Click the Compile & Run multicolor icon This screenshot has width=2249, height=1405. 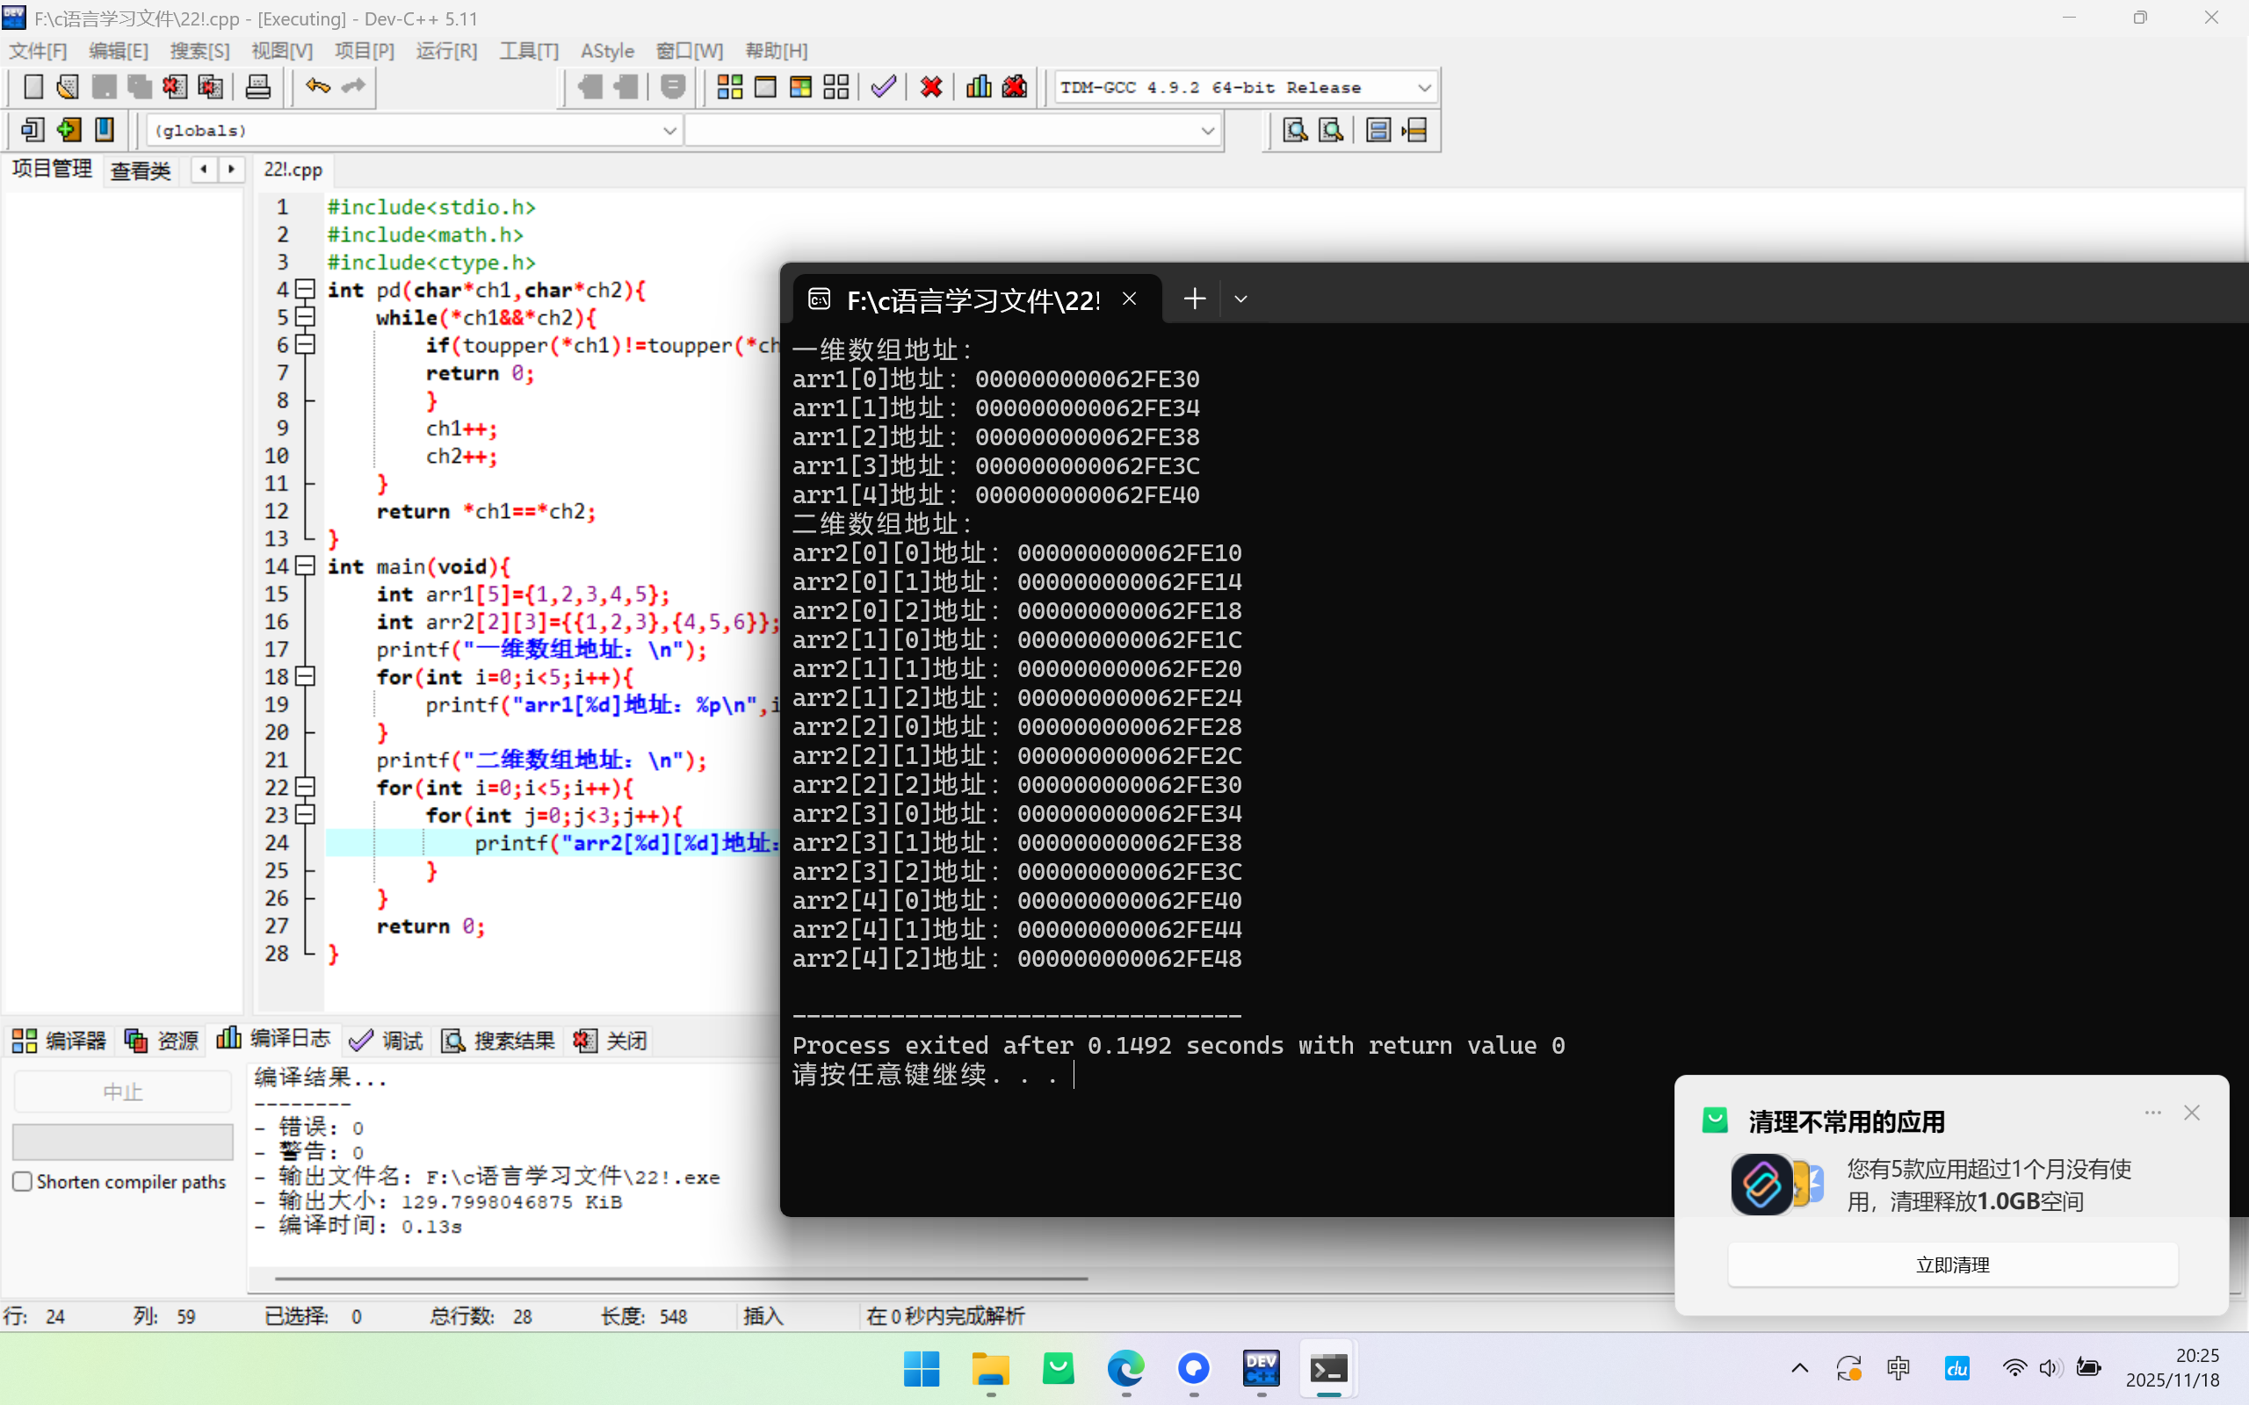[800, 87]
